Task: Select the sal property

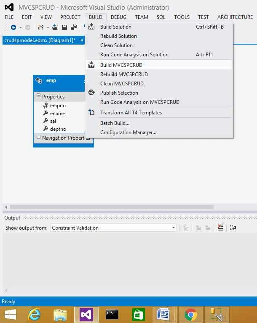Action: click(53, 121)
